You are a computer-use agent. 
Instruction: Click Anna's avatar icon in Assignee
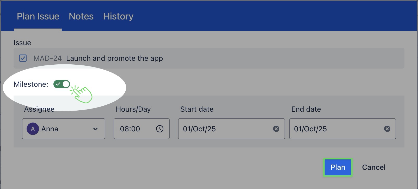[33, 129]
